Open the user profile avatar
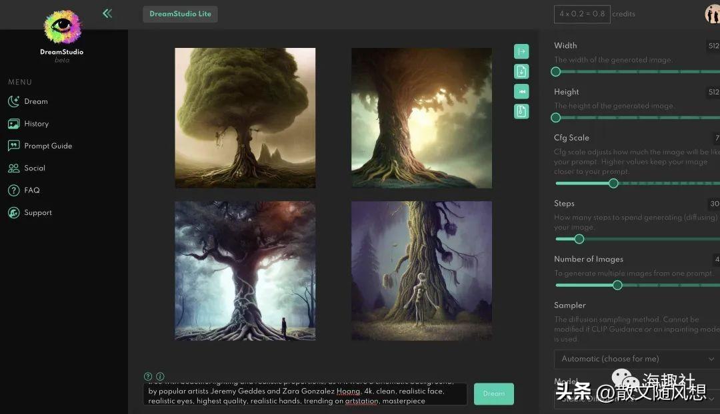This screenshot has width=720, height=414. click(713, 14)
